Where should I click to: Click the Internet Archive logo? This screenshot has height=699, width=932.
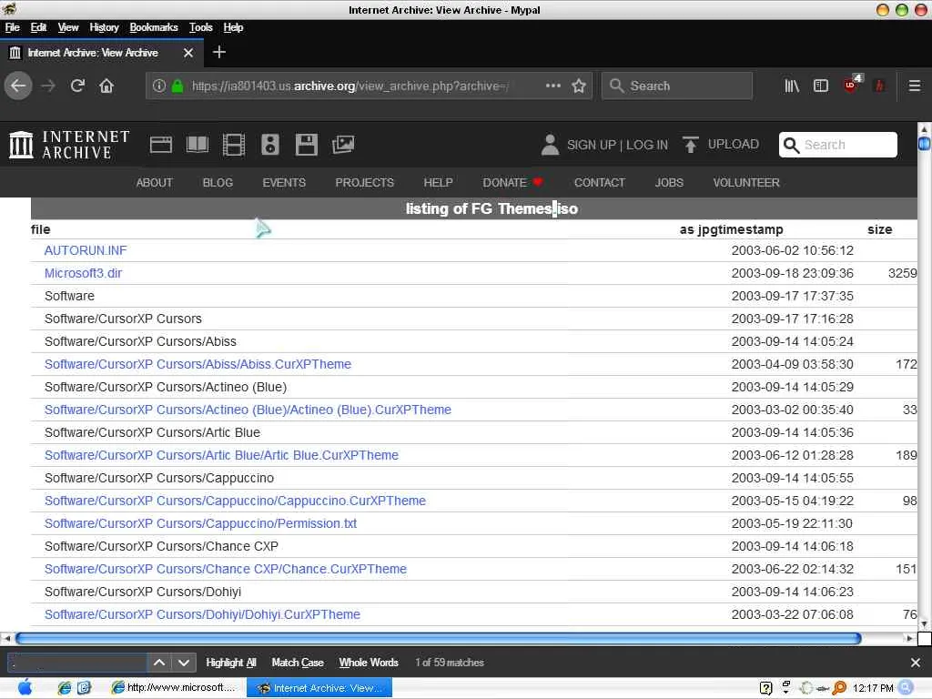pyautogui.click(x=69, y=145)
